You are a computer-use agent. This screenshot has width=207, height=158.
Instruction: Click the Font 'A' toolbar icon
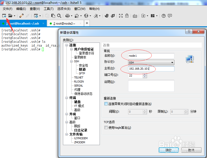click(x=96, y=16)
